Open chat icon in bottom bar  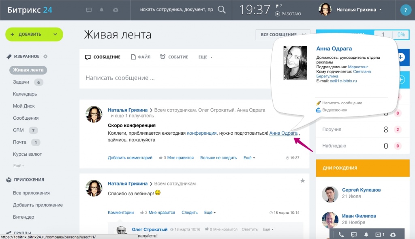point(354,235)
